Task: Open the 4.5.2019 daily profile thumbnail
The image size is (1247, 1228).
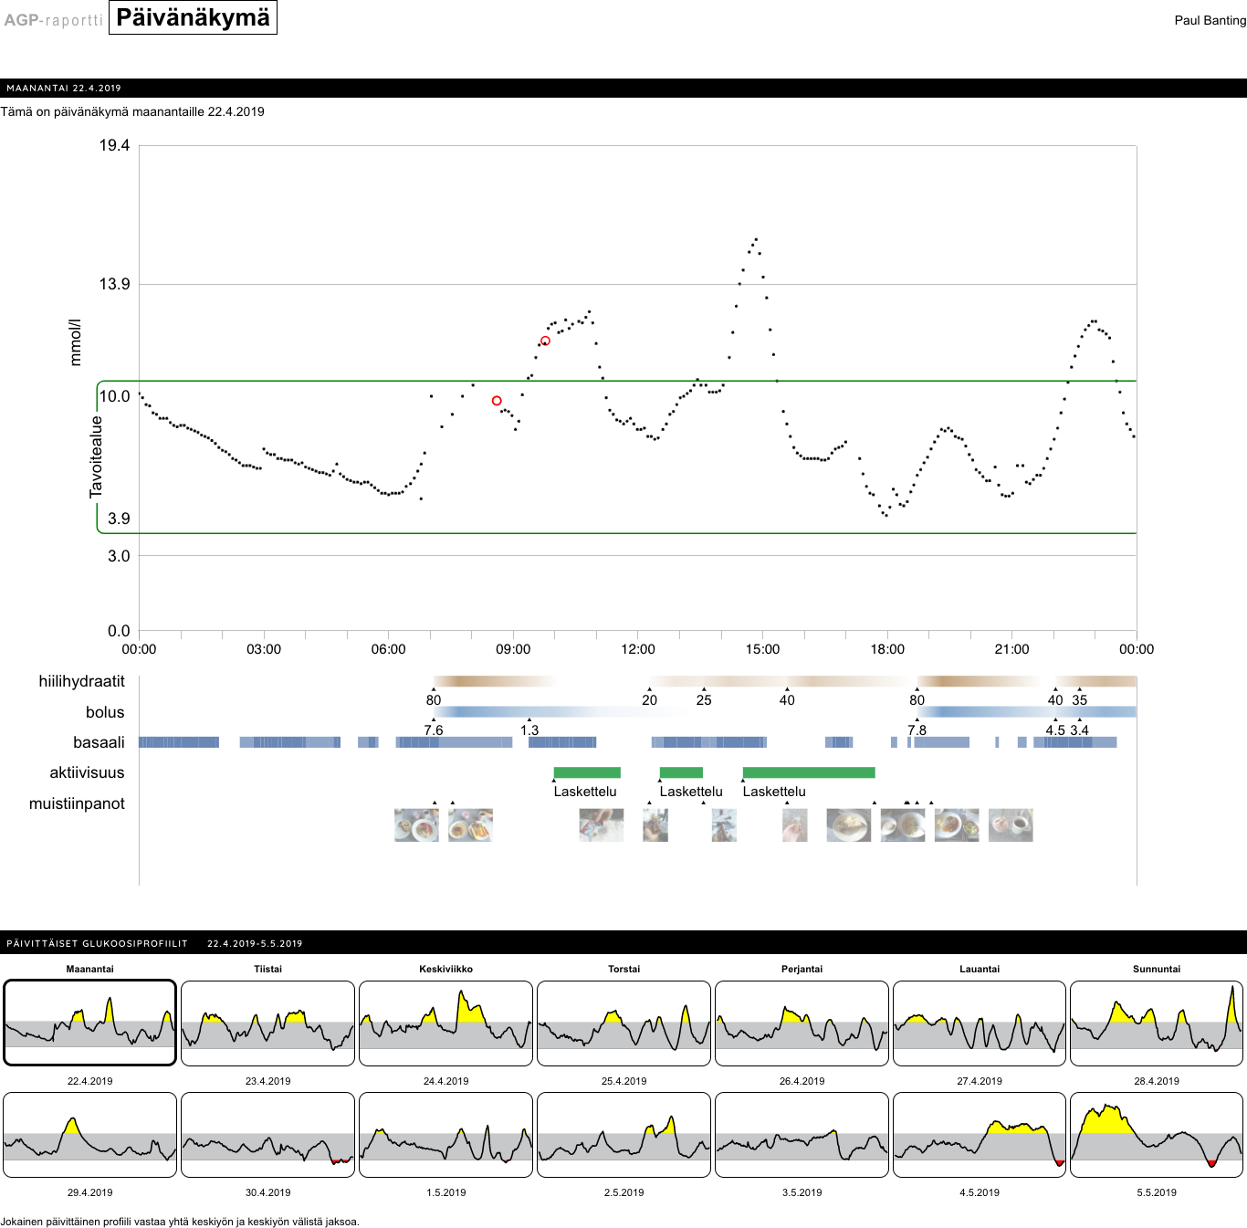Action: (x=979, y=1135)
